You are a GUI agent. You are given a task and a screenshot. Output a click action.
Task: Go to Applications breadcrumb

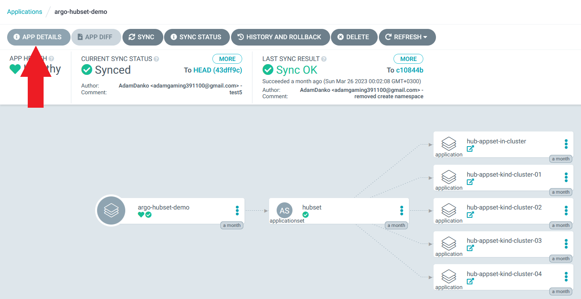coord(25,11)
